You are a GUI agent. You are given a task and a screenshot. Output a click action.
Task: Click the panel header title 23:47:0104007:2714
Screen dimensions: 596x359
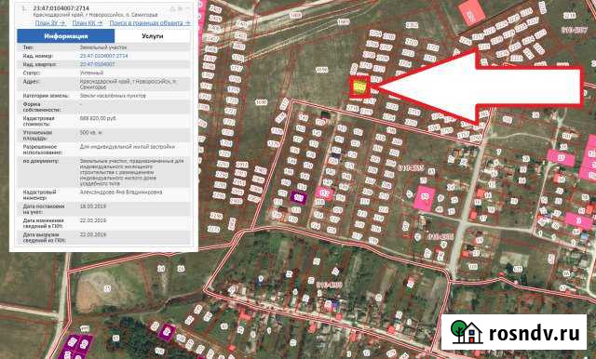(61, 8)
